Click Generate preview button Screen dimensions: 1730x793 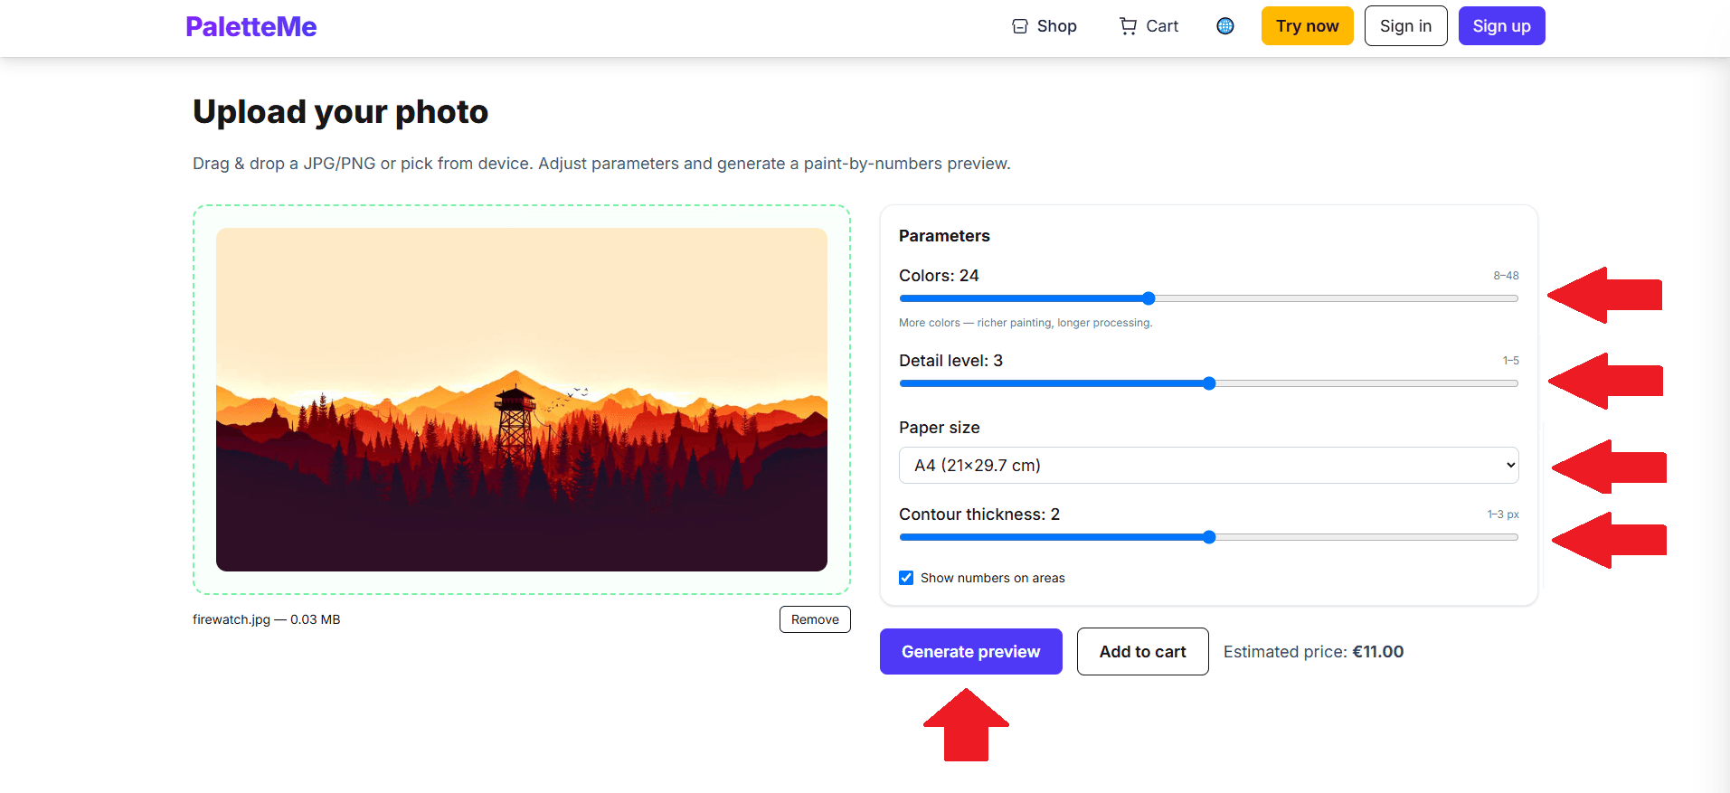tap(971, 652)
